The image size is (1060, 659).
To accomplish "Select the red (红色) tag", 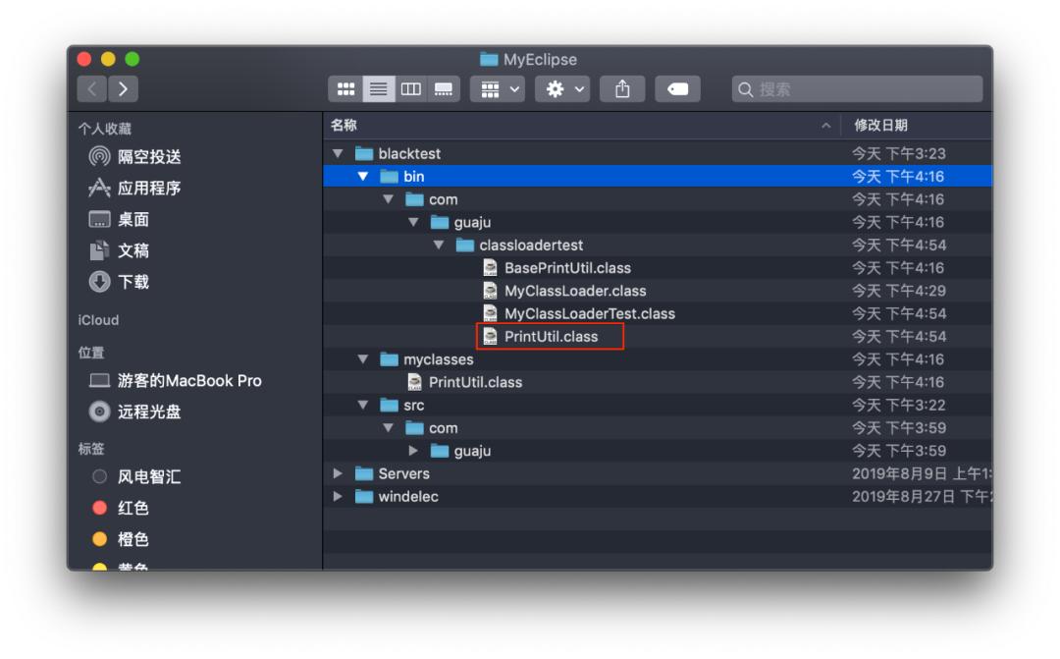I will coord(121,508).
